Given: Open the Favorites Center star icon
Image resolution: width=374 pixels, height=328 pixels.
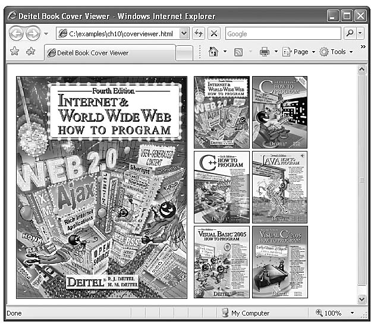Looking at the screenshot, I should tap(15, 51).
